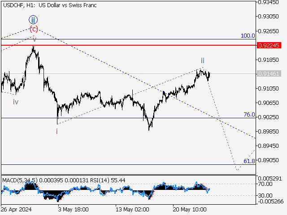Viewport: 287px width, 215px height.
Task: Click the 0.93050 price axis label
Action: click(x=268, y=17)
